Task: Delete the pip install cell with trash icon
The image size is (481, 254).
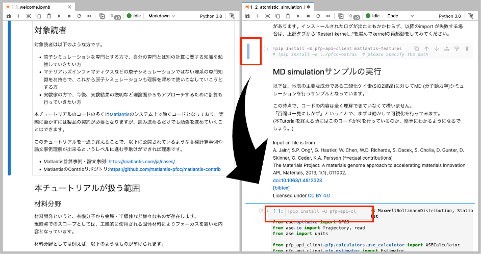Action: [x=467, y=48]
